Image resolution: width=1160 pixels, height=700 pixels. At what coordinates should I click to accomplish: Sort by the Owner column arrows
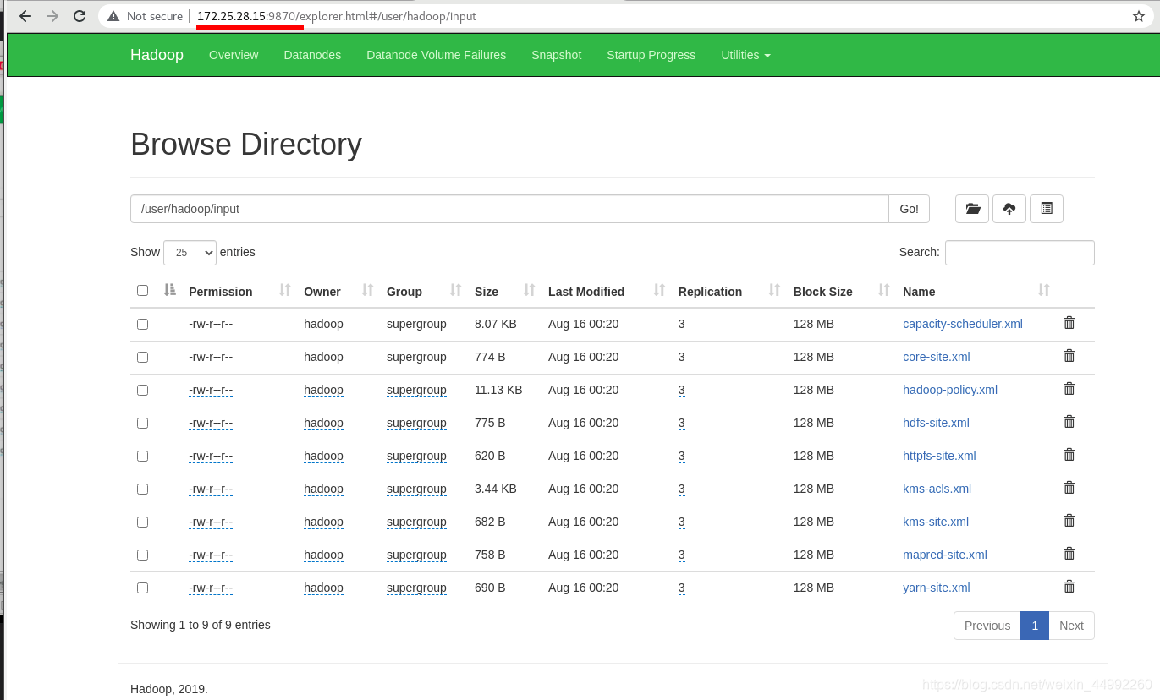click(x=367, y=290)
